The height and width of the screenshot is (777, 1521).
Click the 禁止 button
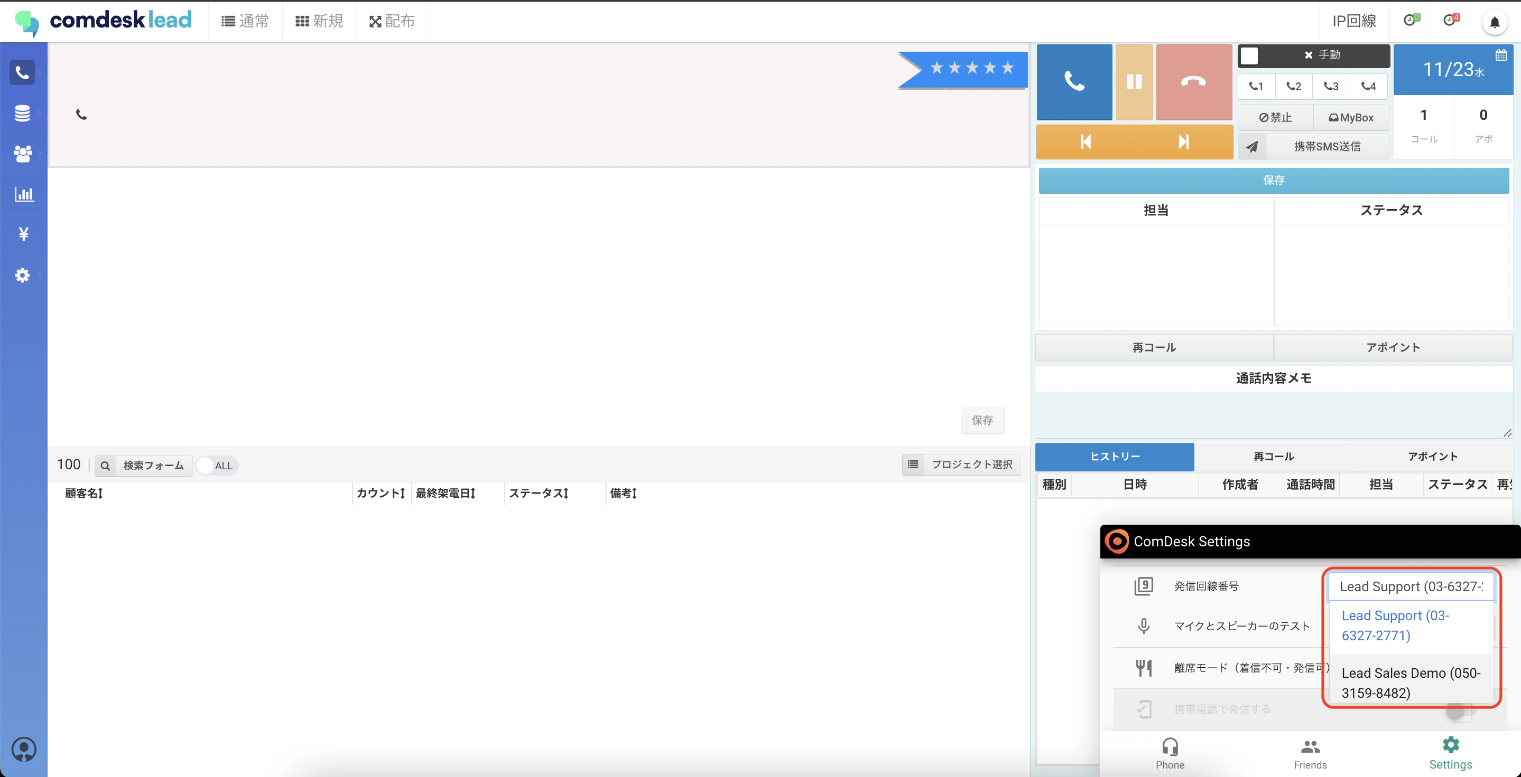(1275, 117)
